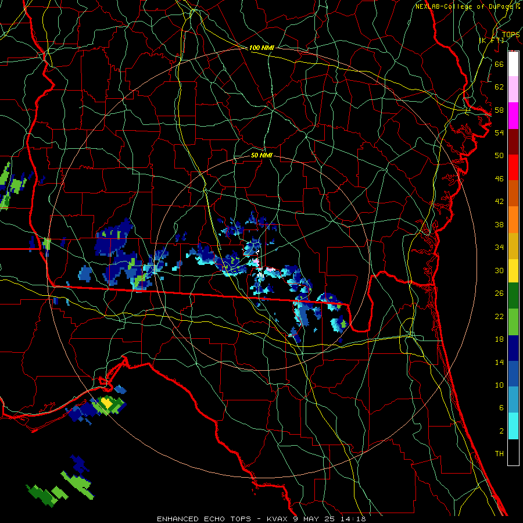Click the legend value 26
This screenshot has width=523, height=523.
(x=499, y=293)
